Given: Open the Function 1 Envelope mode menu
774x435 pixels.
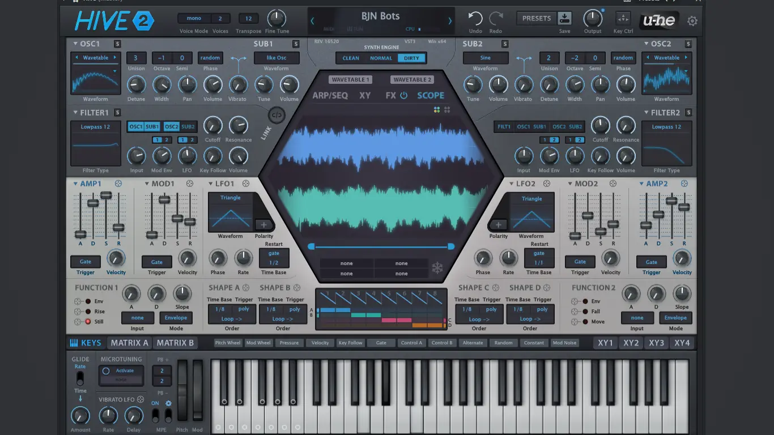Looking at the screenshot, I should click(176, 318).
